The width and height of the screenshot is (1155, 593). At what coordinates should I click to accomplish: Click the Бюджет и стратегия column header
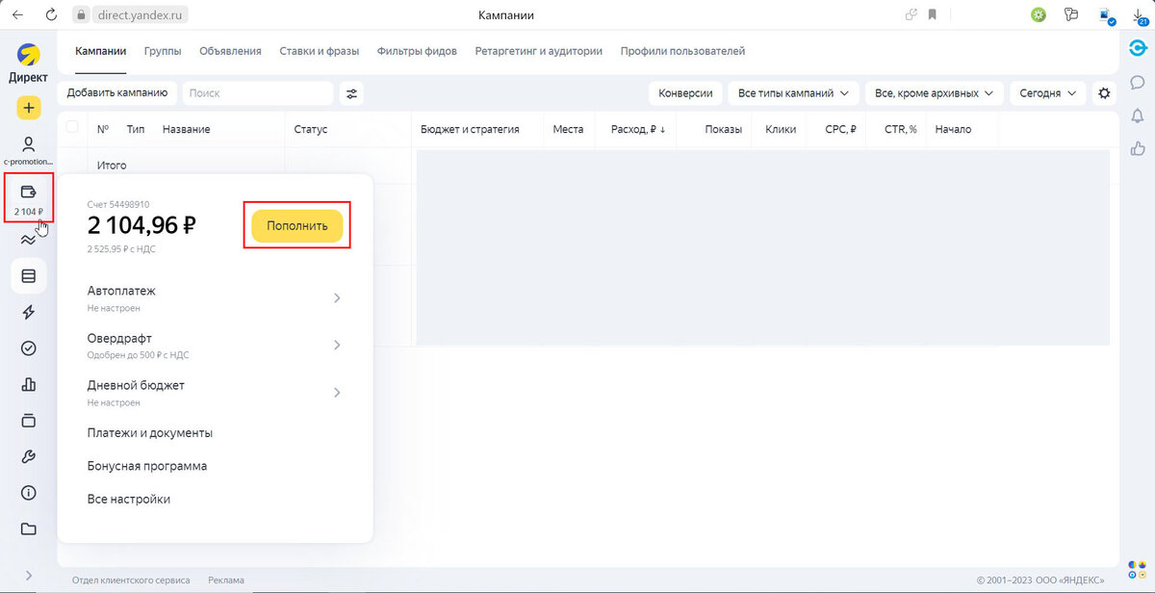(470, 129)
